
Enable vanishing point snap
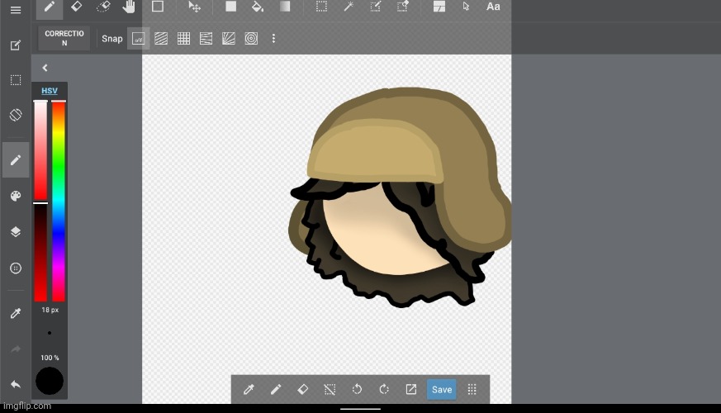(206, 39)
